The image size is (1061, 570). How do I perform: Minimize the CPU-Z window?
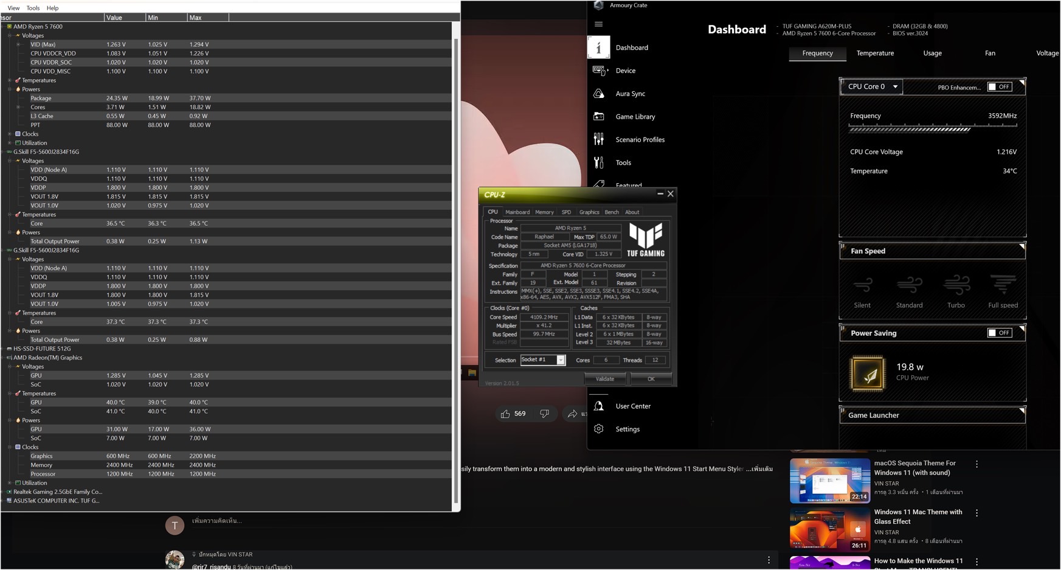[x=660, y=193]
